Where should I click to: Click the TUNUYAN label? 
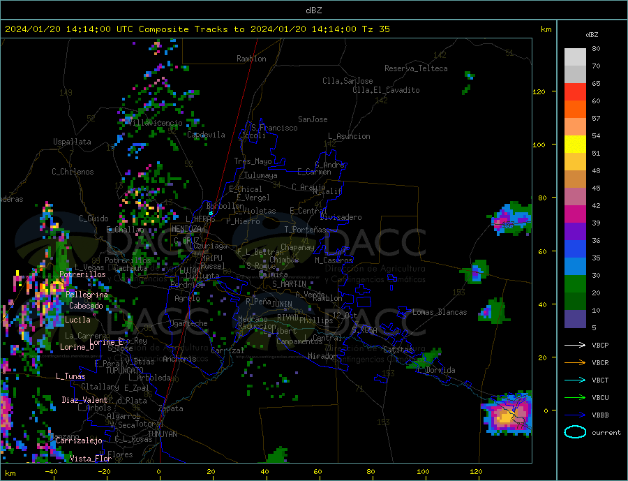coord(162,434)
